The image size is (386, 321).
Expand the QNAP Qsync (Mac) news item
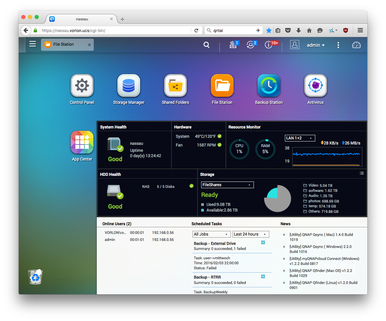284,235
